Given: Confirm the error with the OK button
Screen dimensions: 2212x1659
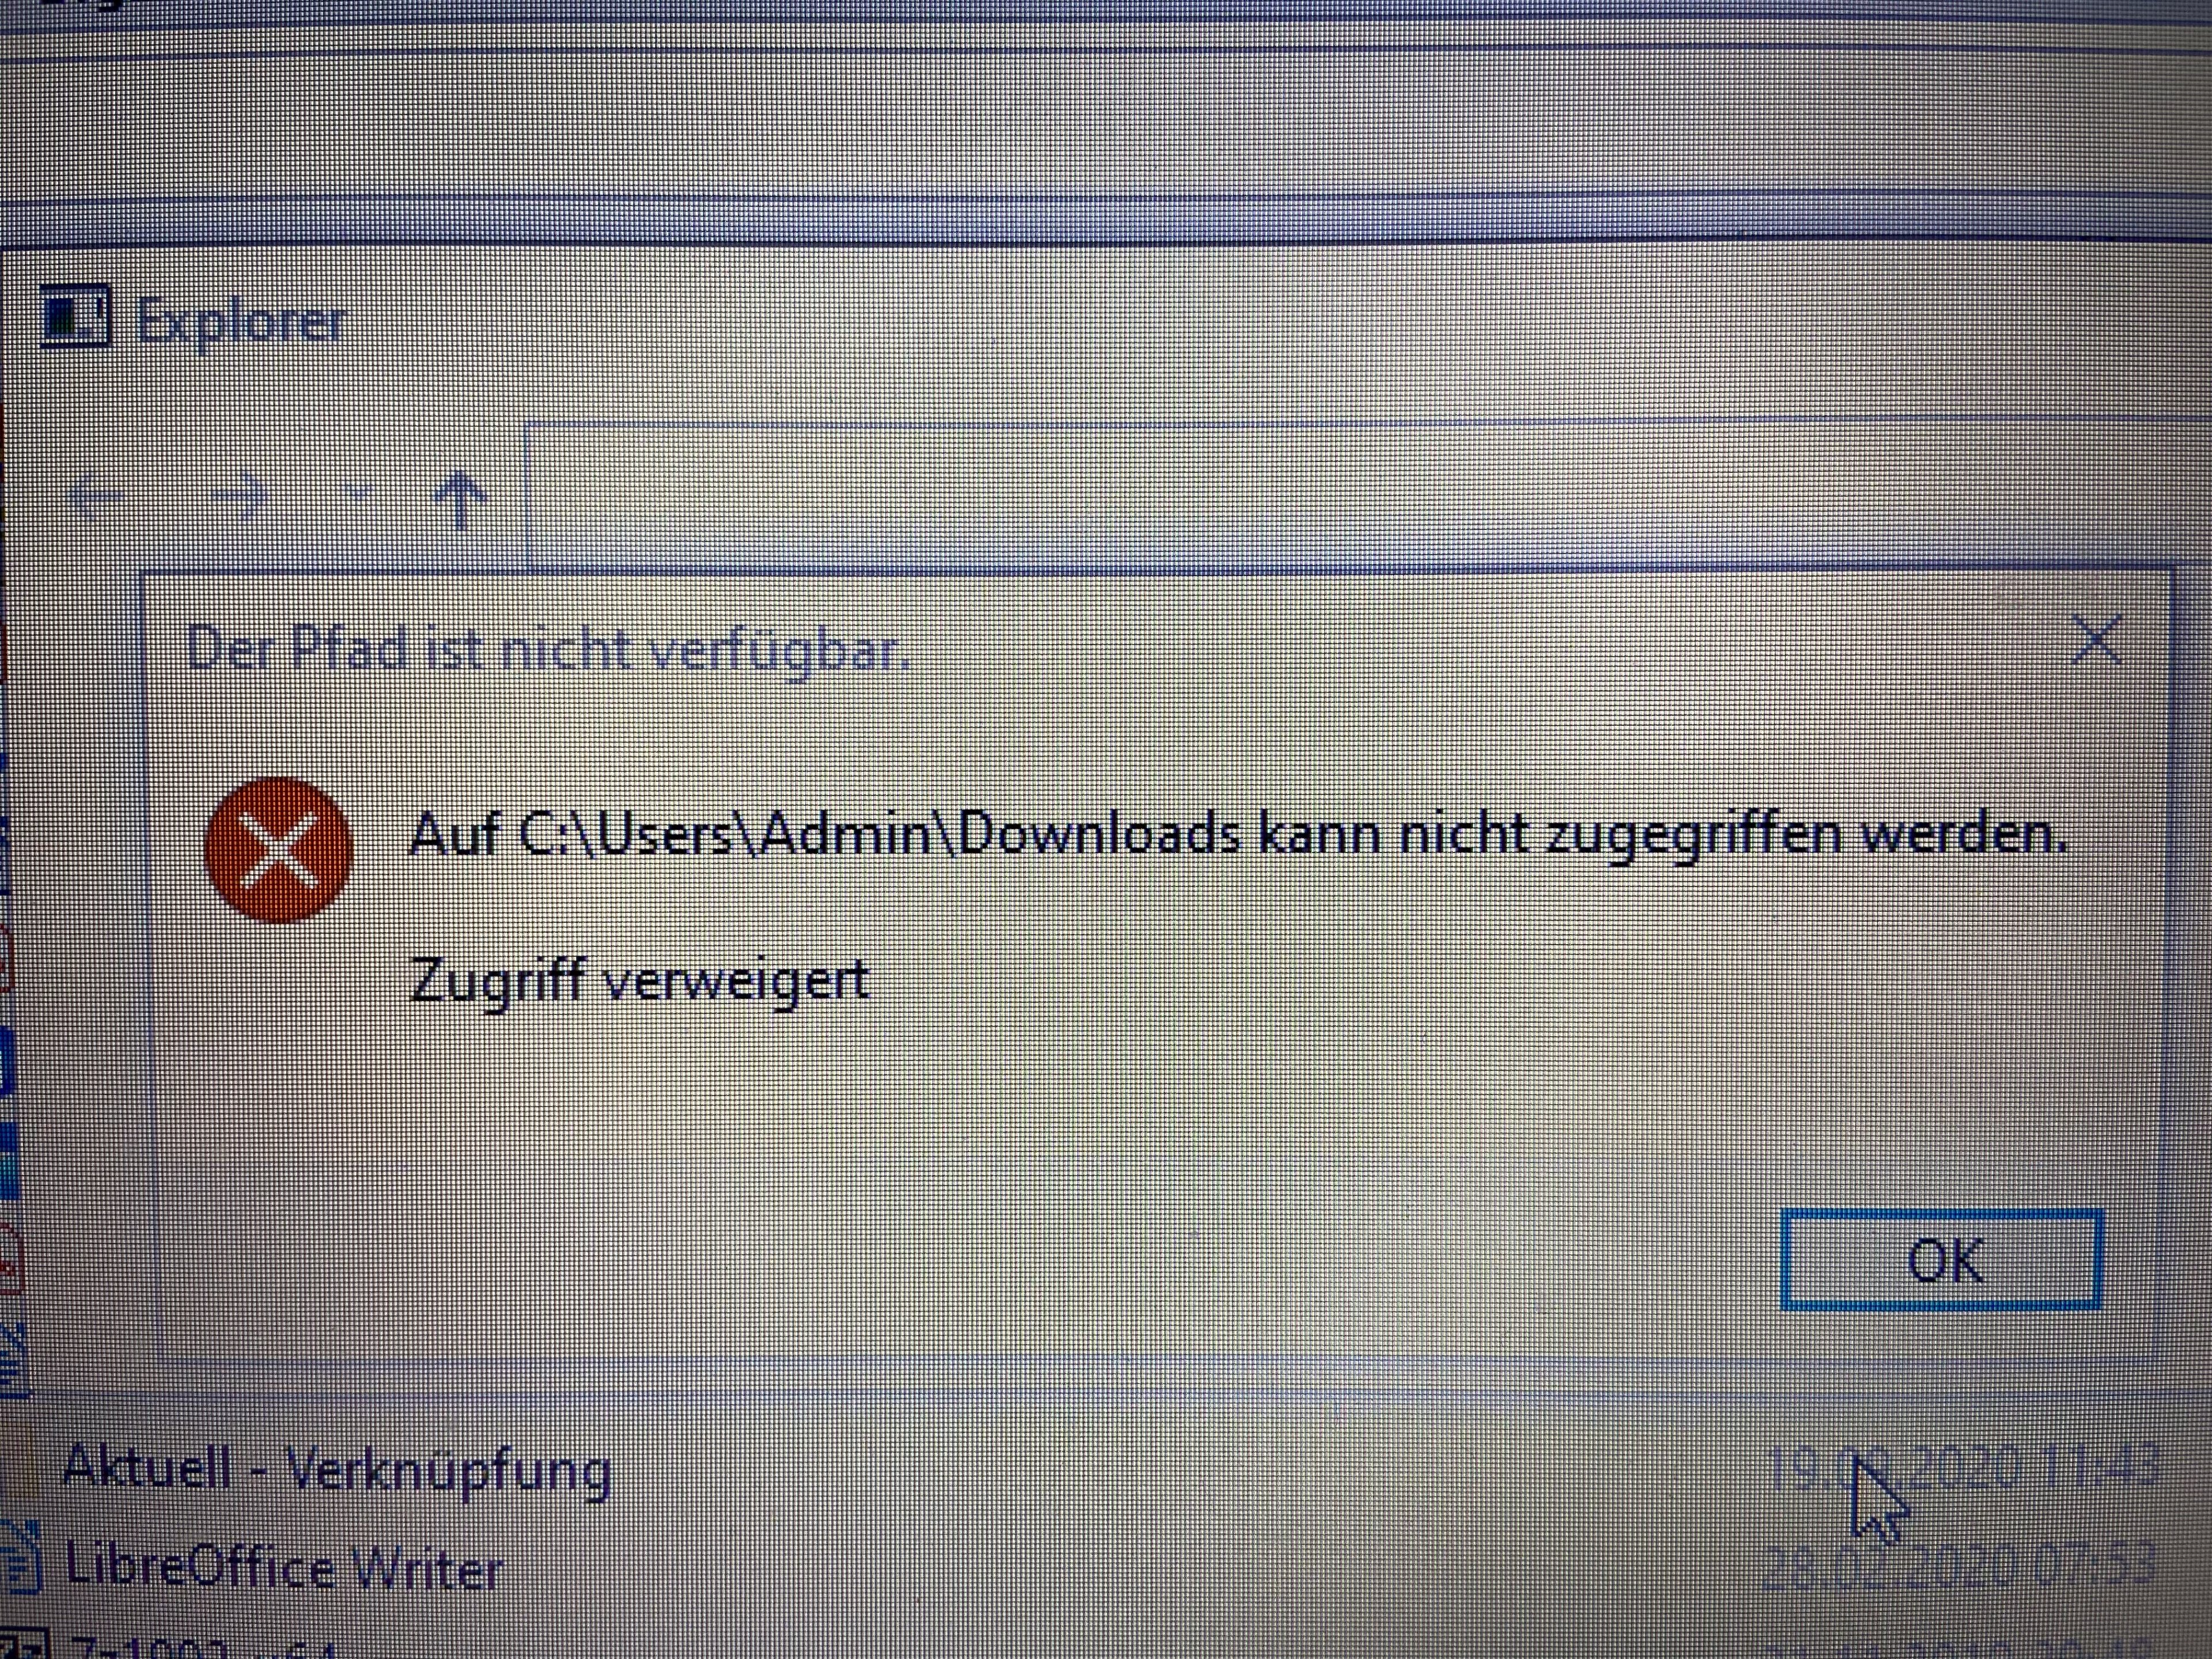Looking at the screenshot, I should [1941, 1260].
